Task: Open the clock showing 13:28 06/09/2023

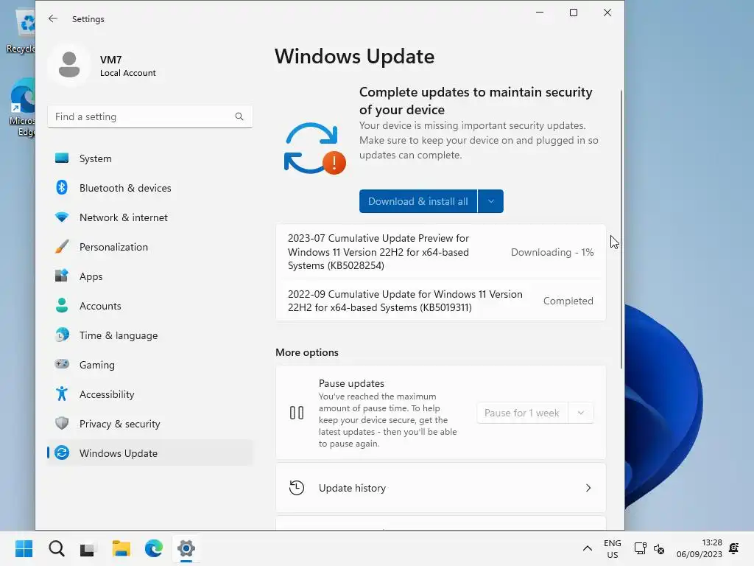Action: point(700,548)
